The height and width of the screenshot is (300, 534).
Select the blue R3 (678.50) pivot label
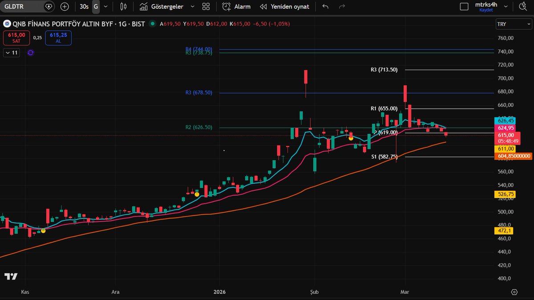(199, 93)
